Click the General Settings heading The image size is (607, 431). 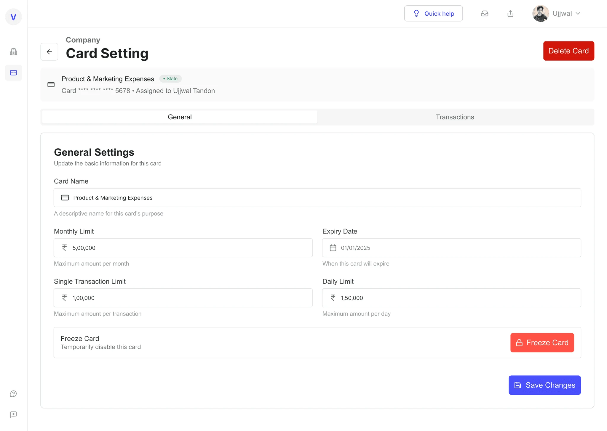94,152
